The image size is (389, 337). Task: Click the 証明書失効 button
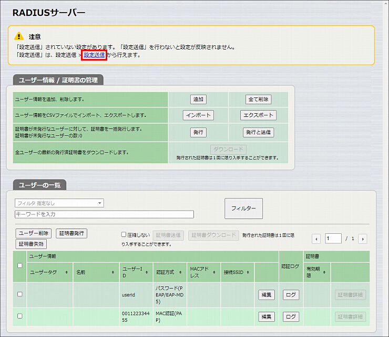[x=31, y=244]
